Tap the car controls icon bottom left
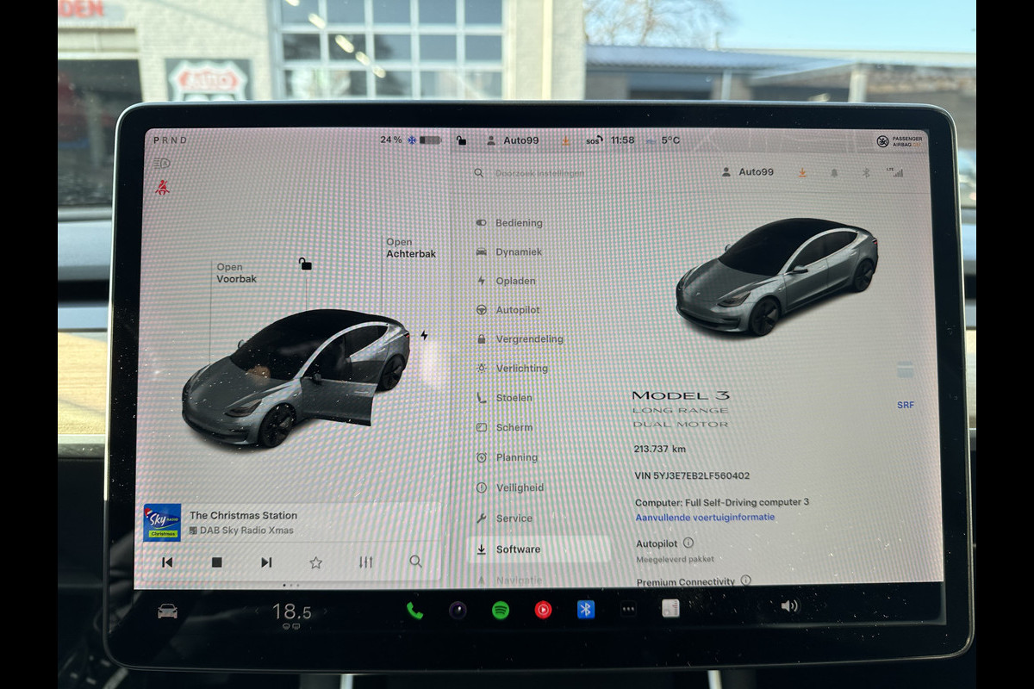The width and height of the screenshot is (1034, 689). [x=167, y=611]
